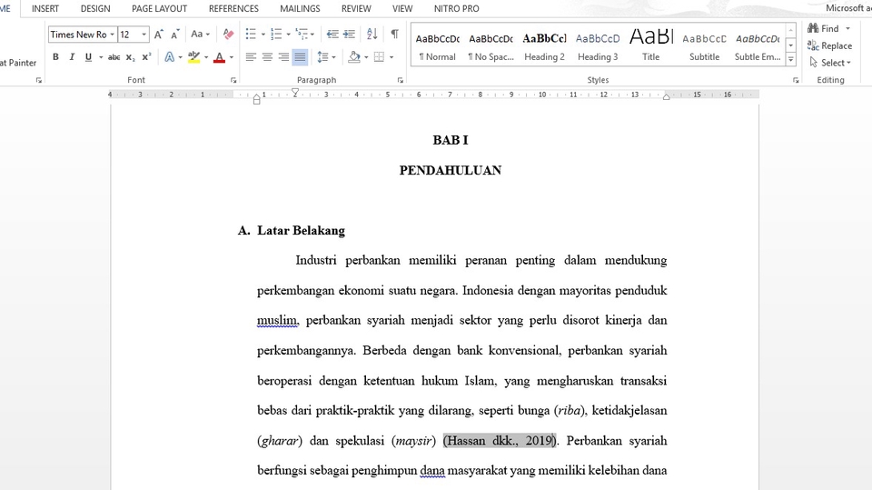
Task: Apply the Subtitle style
Action: 704,45
